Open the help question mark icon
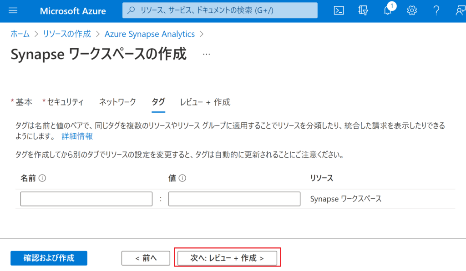Screen dimensions: 466x271 (x=436, y=11)
